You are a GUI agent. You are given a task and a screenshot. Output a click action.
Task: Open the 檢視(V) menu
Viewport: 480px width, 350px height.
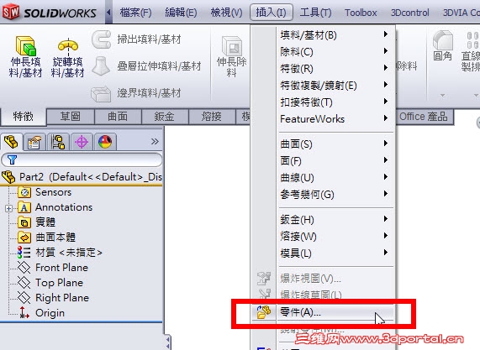click(x=226, y=13)
